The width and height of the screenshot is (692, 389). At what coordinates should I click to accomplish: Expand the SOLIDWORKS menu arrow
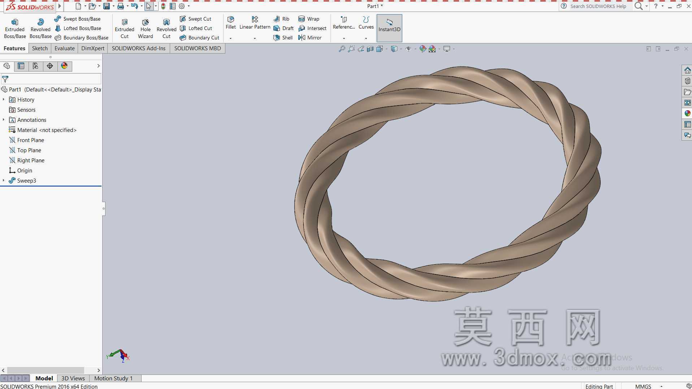(60, 6)
